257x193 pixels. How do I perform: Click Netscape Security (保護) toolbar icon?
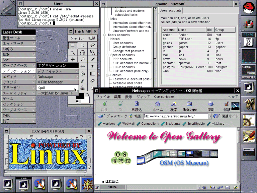(x=227, y=106)
